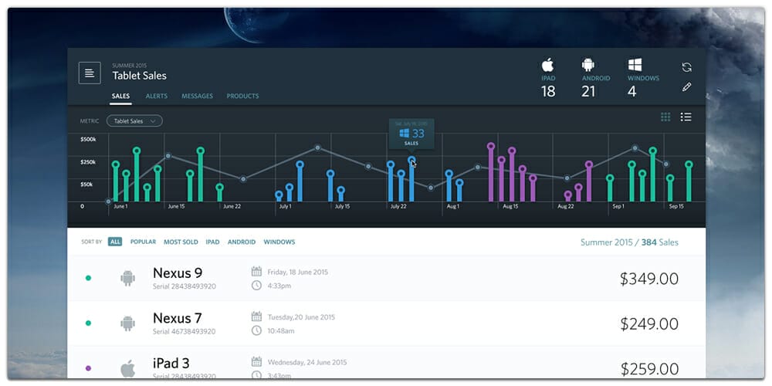Click the Sep 15 axis label
Image resolution: width=772 pixels, height=386 pixels.
(x=676, y=206)
